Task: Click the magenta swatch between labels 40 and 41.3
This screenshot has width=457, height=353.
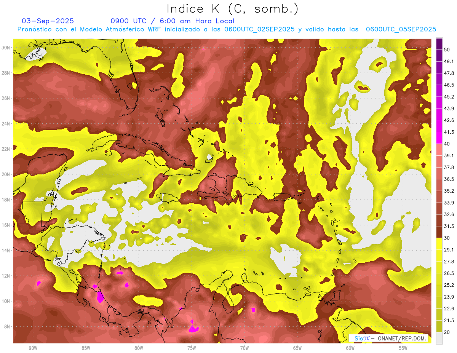Action: point(439,138)
